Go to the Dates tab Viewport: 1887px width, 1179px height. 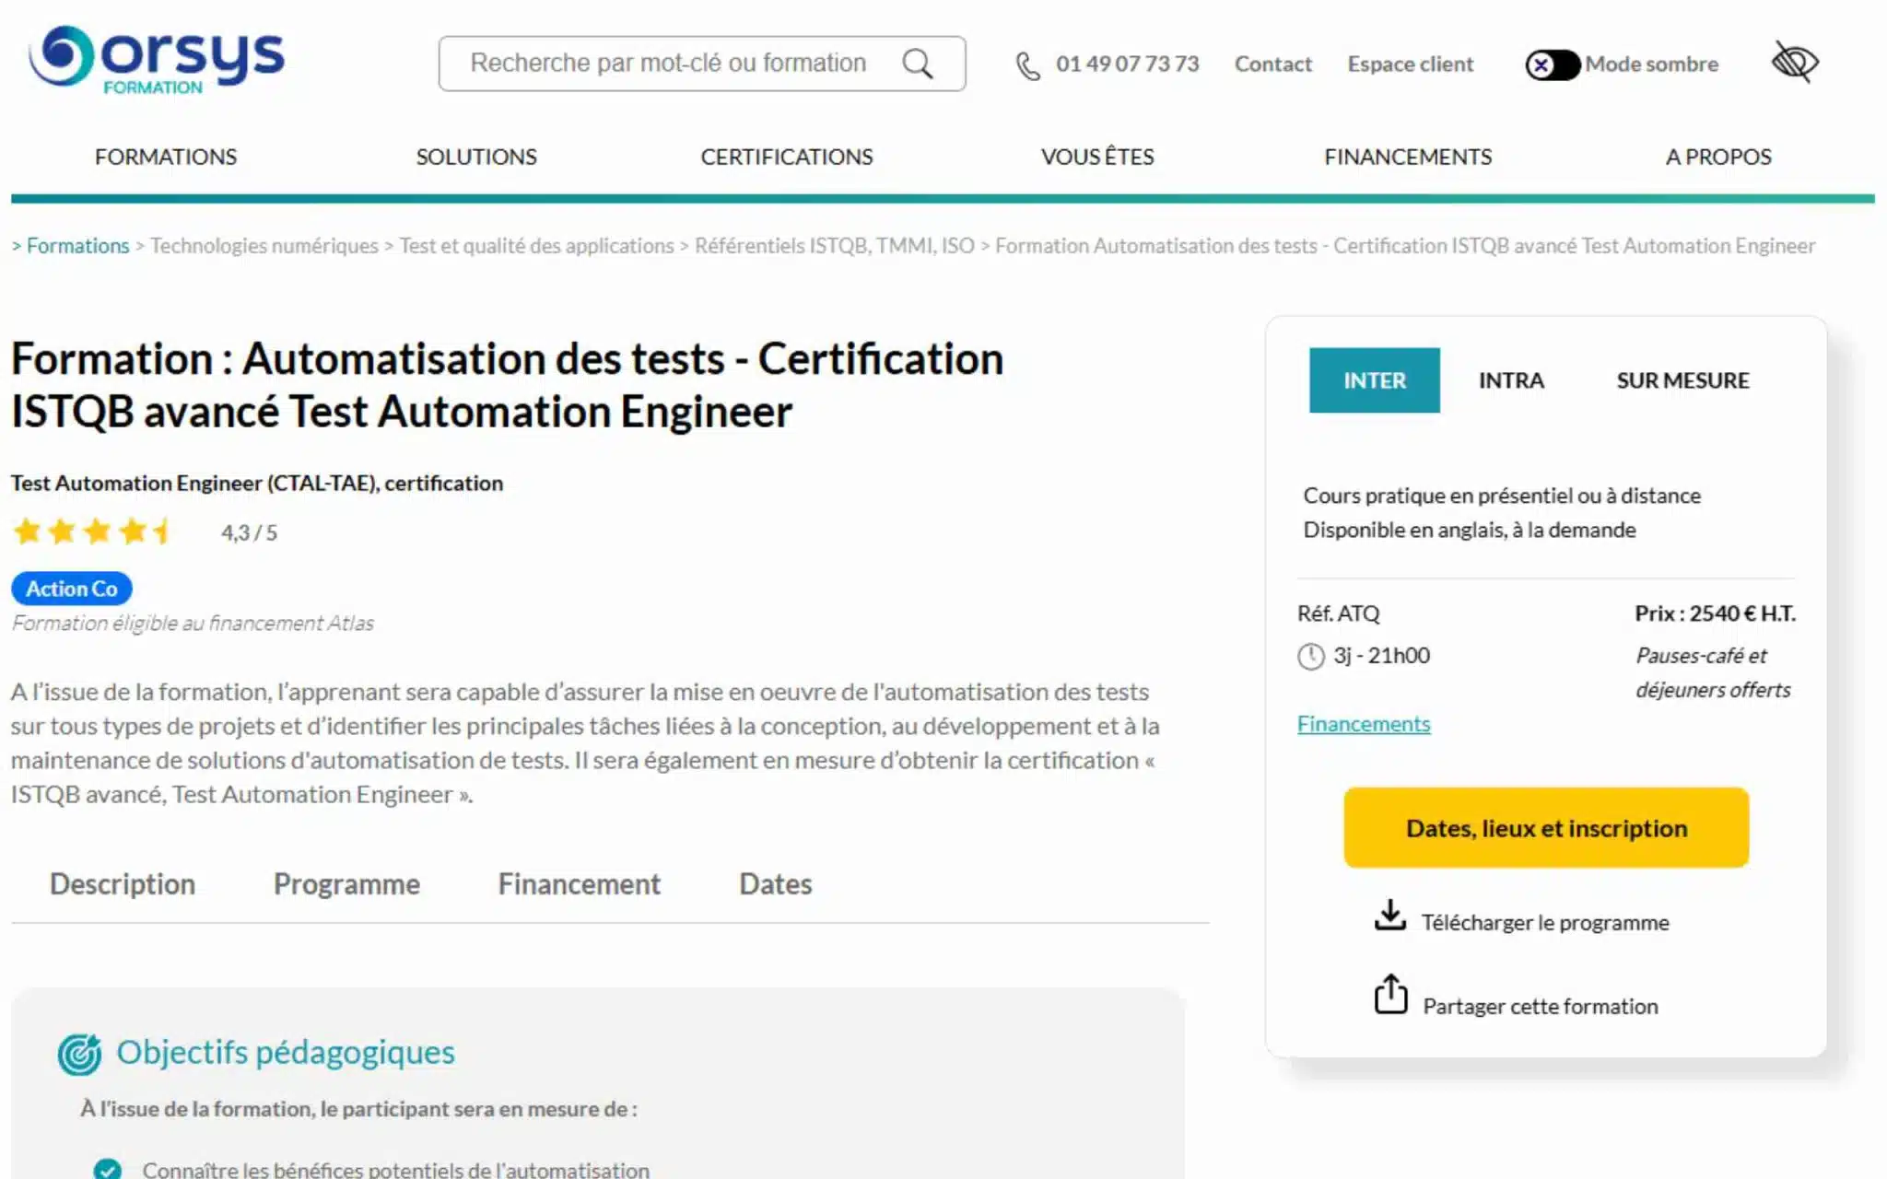(x=776, y=884)
